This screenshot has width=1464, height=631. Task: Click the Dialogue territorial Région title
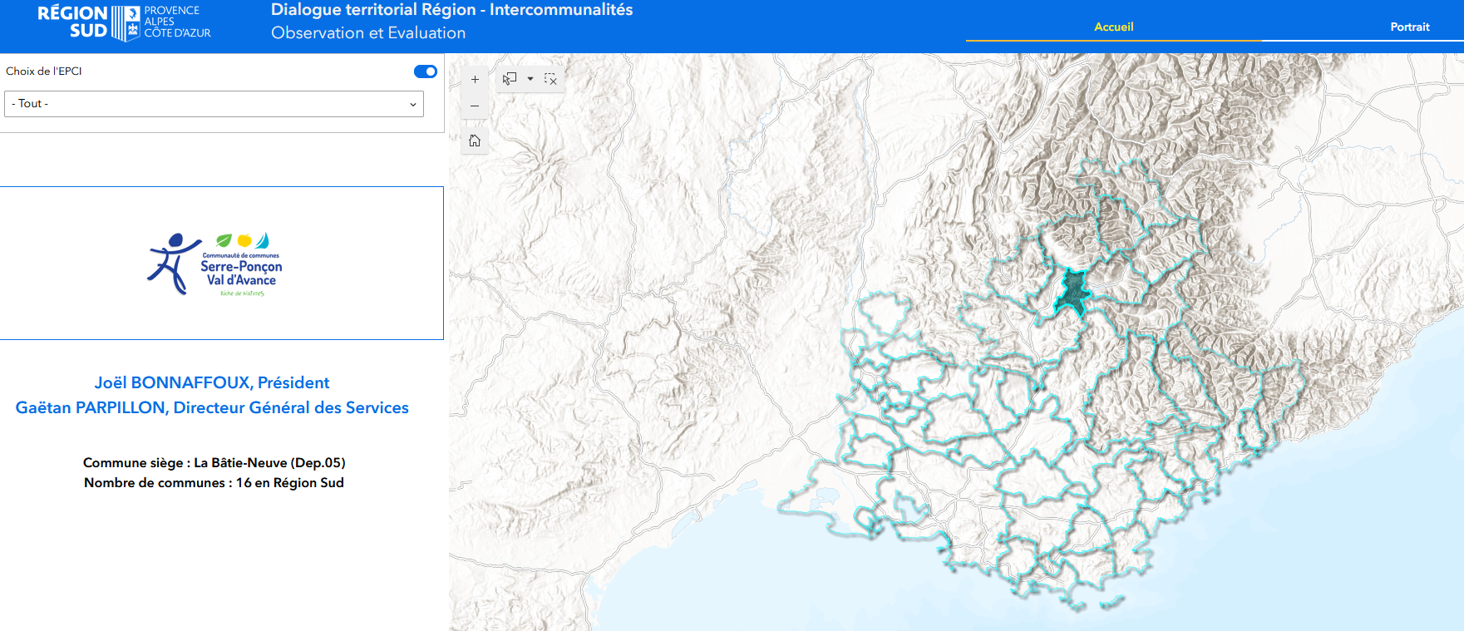tap(452, 10)
